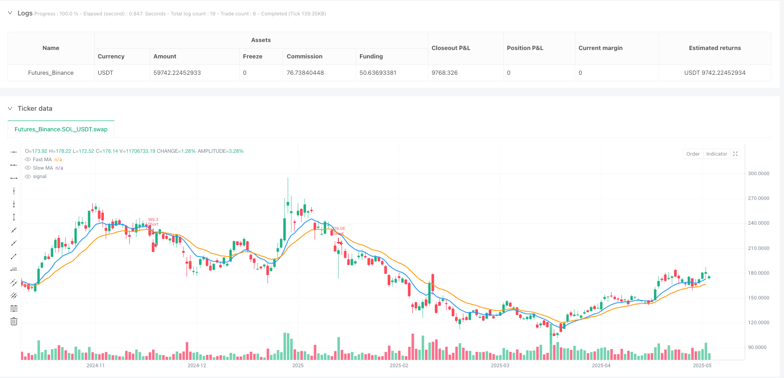
Task: Select the horizontal straight line drawing tool
Action: coord(14,152)
